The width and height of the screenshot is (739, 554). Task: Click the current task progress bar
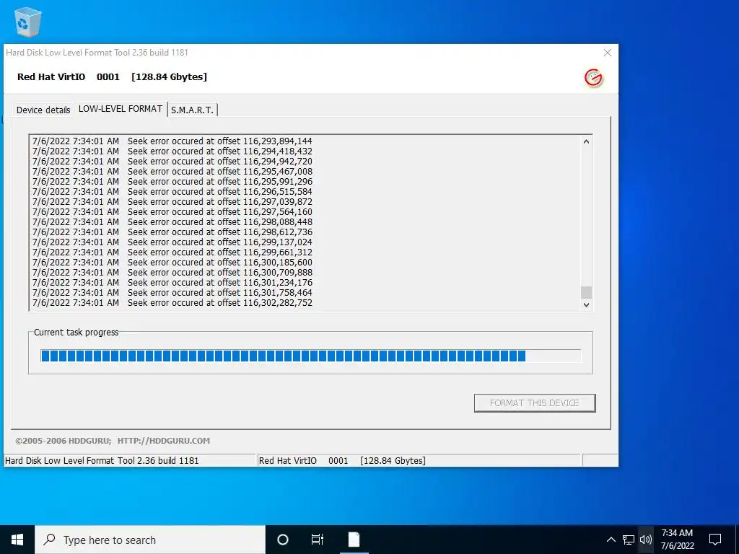click(310, 356)
